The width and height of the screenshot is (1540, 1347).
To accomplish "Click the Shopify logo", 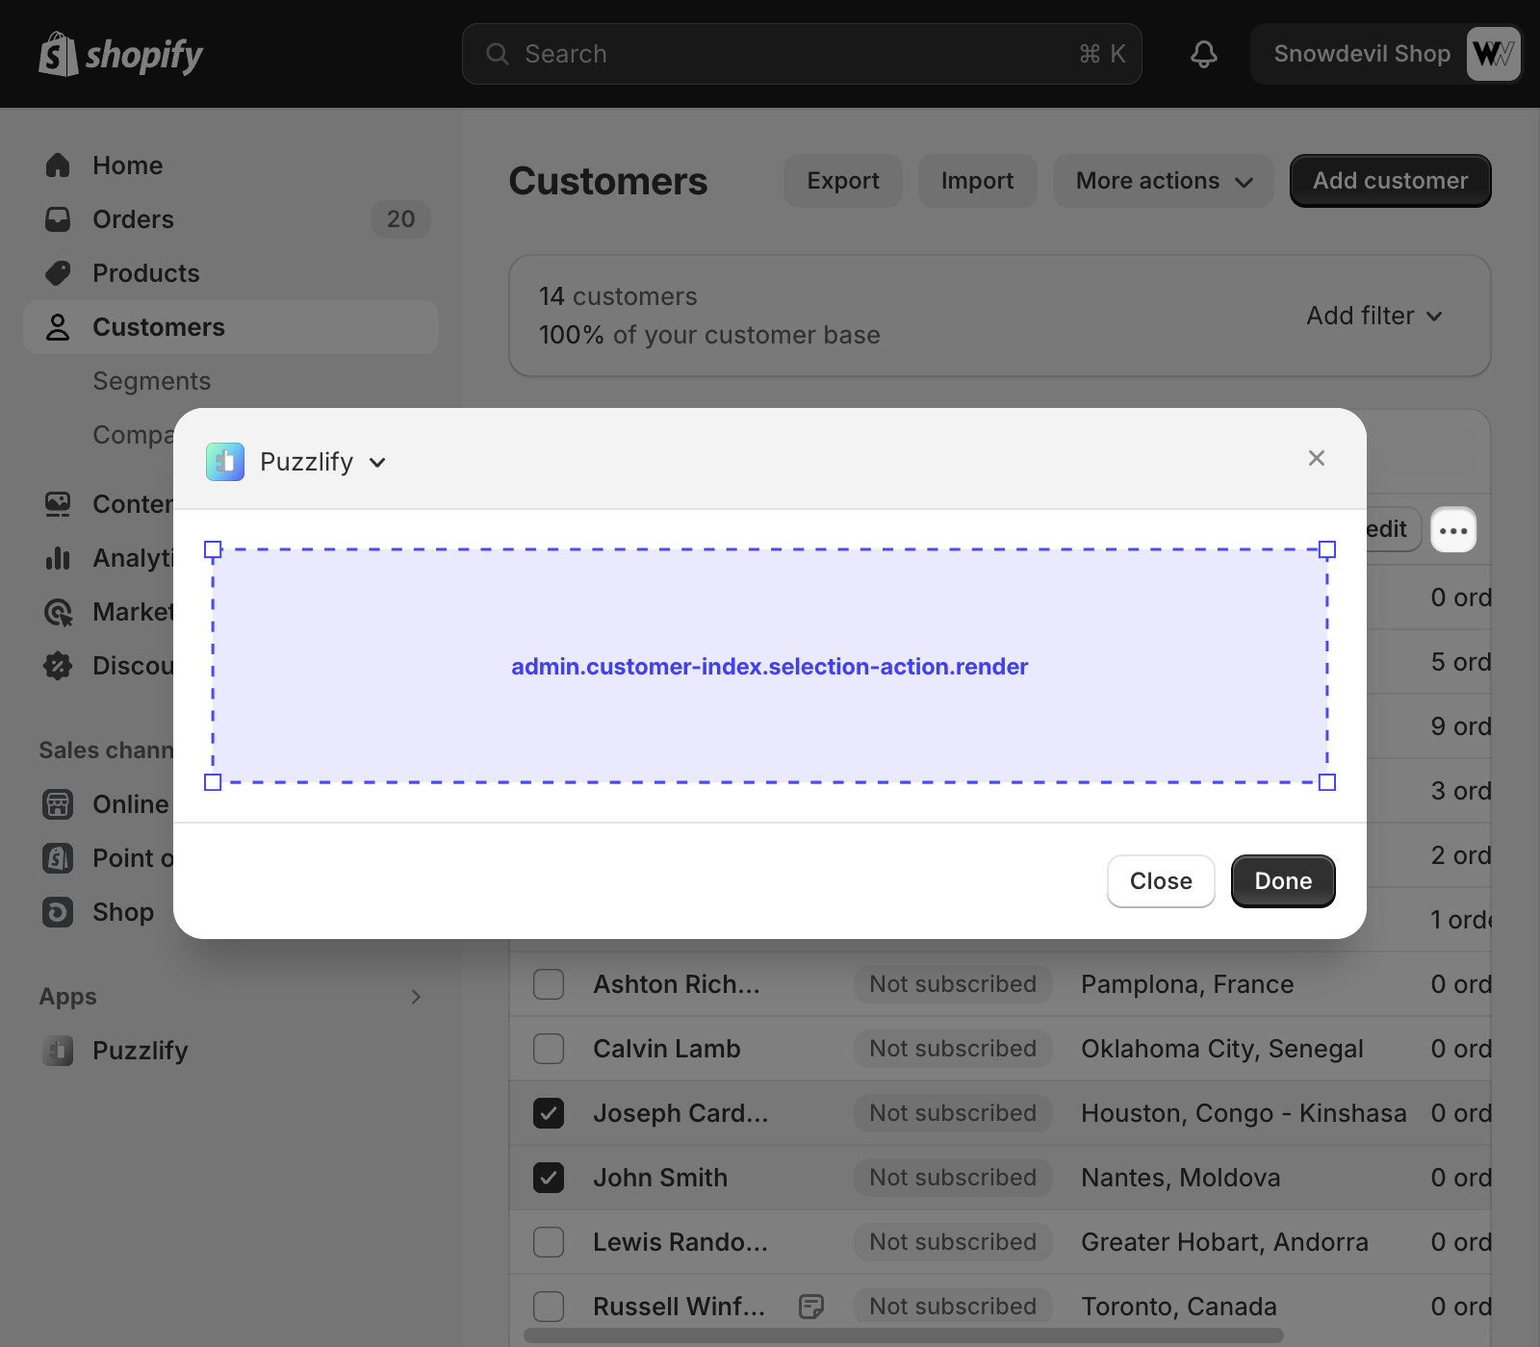I will [x=120, y=54].
